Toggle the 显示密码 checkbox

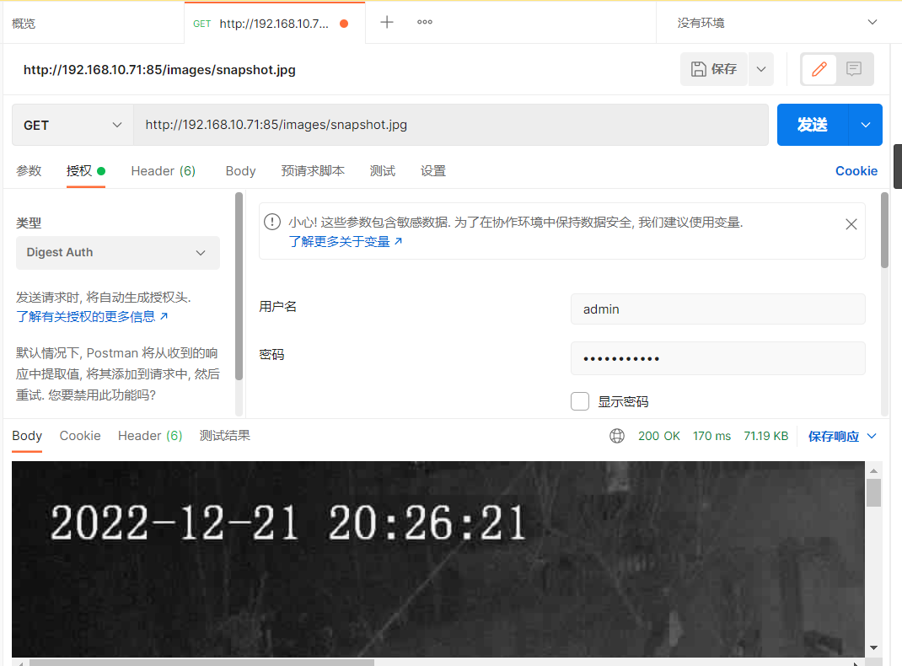point(580,401)
